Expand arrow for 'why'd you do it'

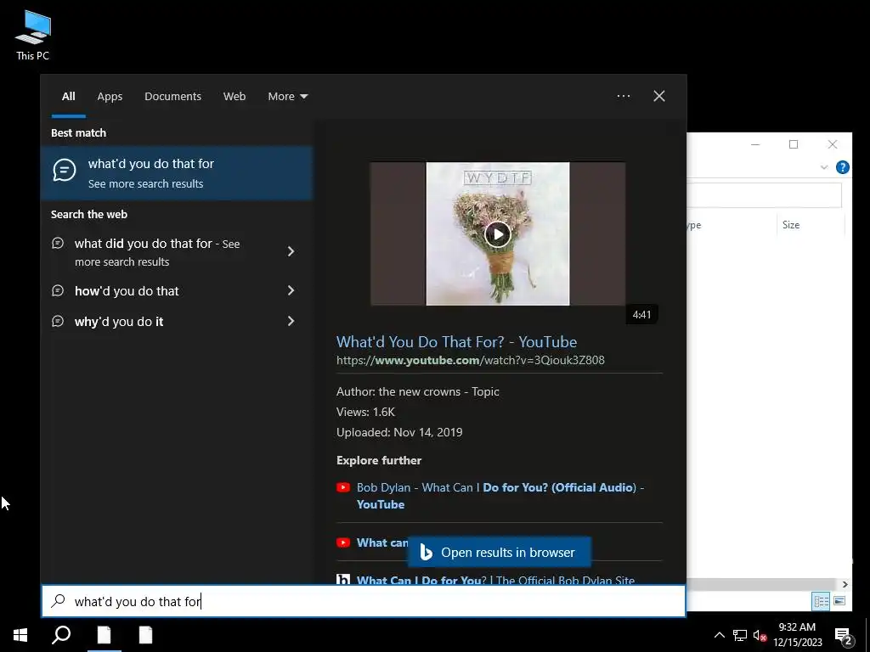pos(291,321)
